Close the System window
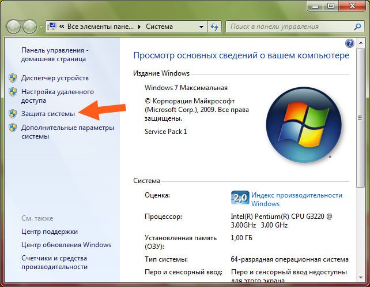This screenshot has width=370, height=287. tap(353, 6)
